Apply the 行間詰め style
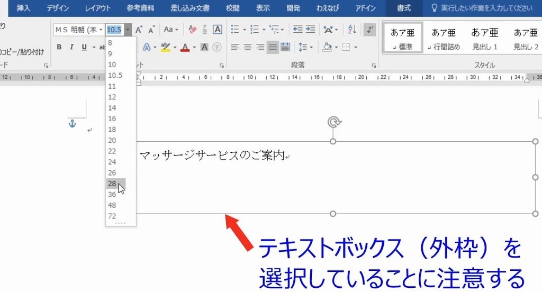Image resolution: width=542 pixels, height=292 pixels. 444,39
